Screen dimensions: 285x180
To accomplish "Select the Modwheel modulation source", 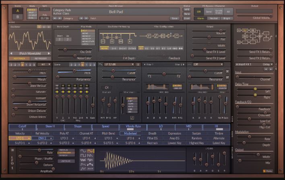I will click(130, 133).
